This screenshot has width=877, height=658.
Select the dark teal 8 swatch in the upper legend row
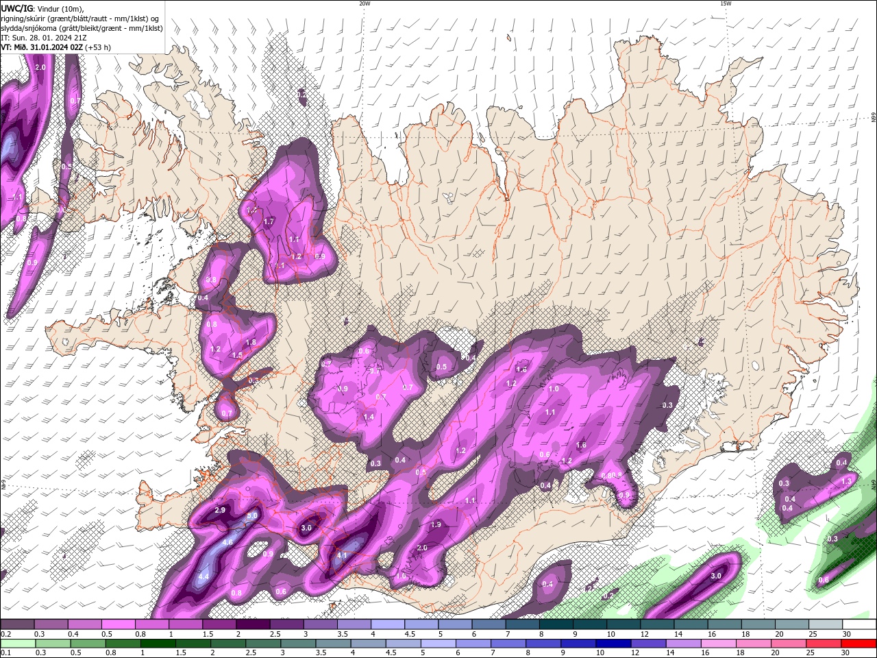click(556, 624)
